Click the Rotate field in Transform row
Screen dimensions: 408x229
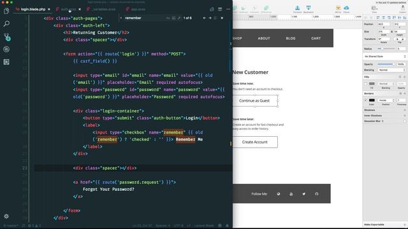coord(384,39)
